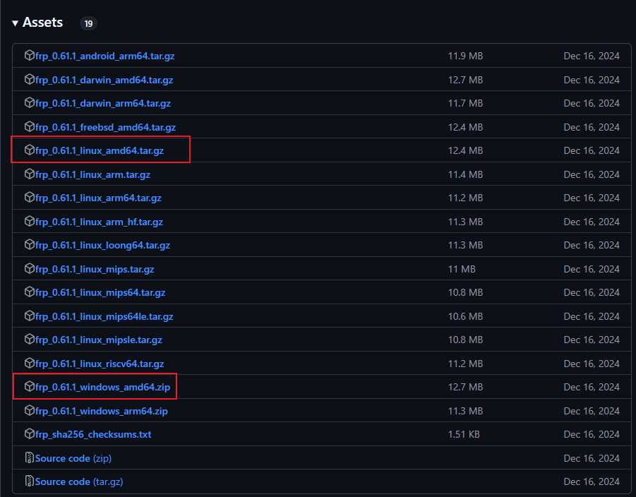Download frp_0.61.1_darwin_arm64.tar.gz
This screenshot has width=636, height=497.
[x=102, y=103]
